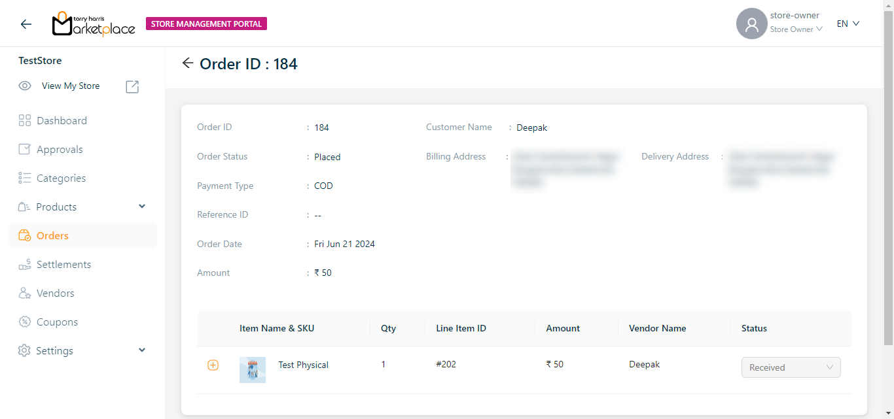Expand the Settings submenu chevron
Screen dimensions: 894x419
tap(142, 350)
